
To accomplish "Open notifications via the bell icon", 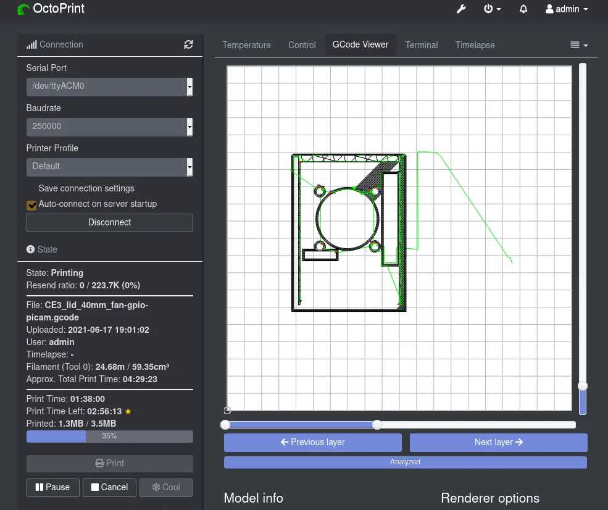I will (x=523, y=9).
